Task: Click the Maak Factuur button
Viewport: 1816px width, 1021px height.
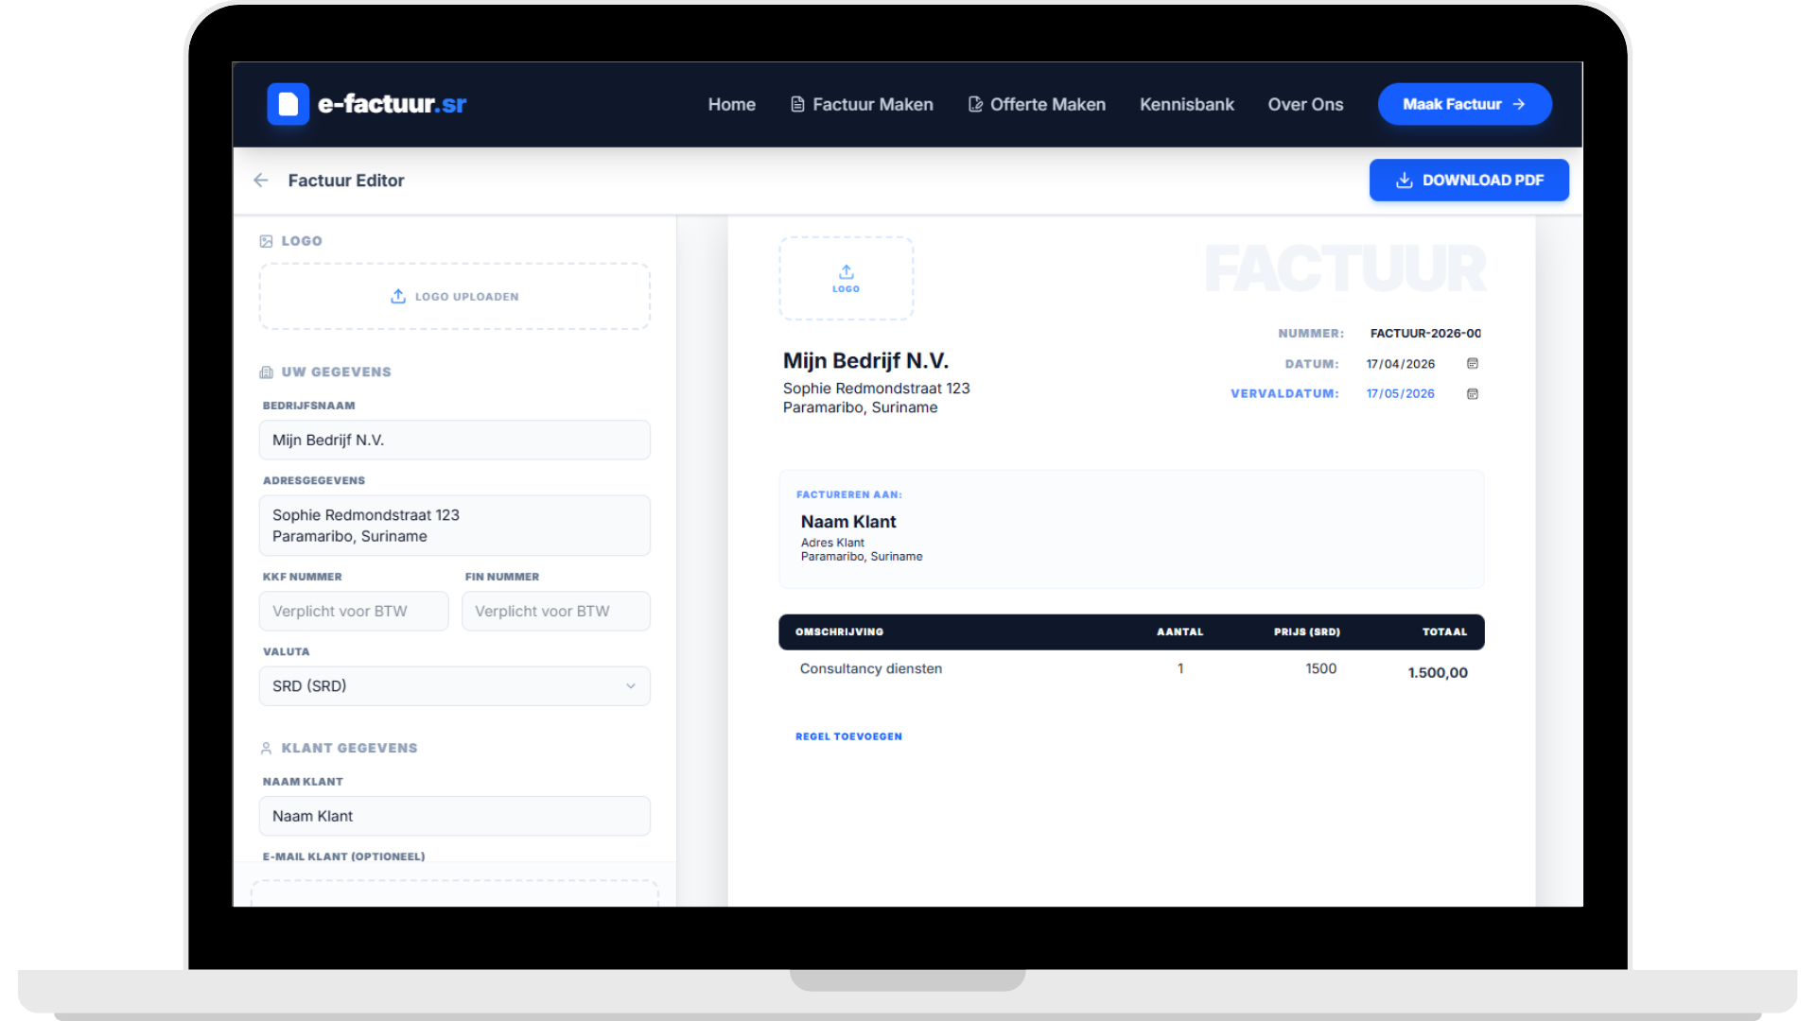Action: click(1464, 104)
